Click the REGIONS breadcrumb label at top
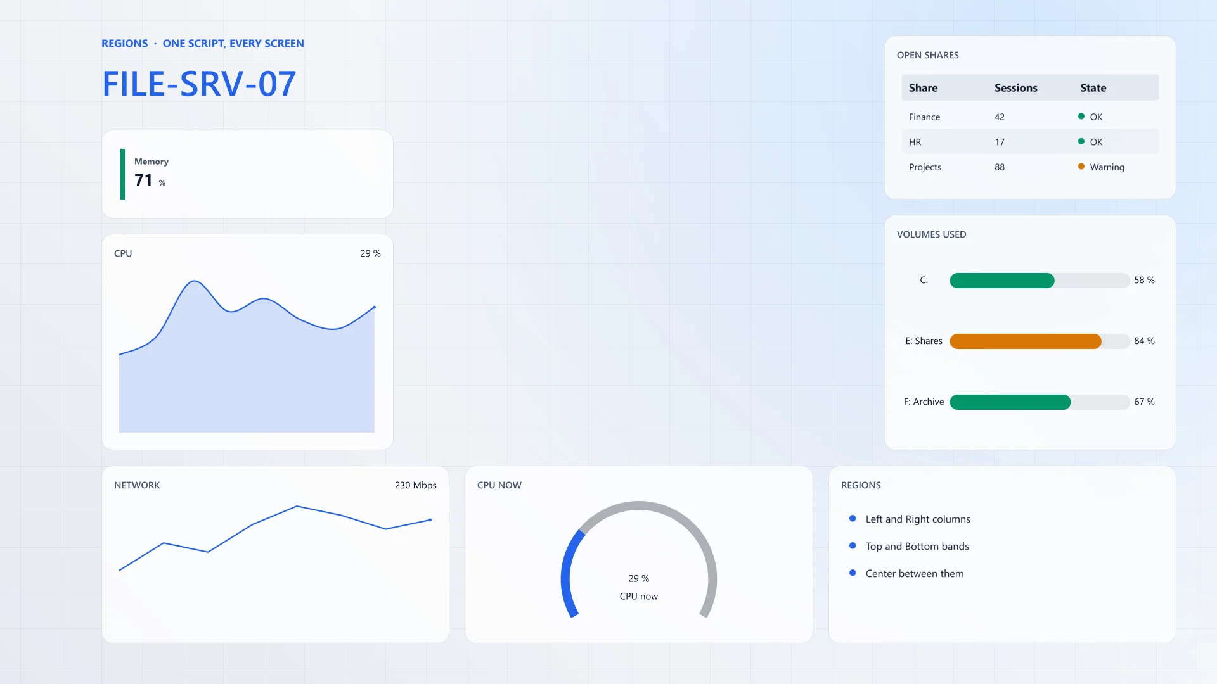 (x=124, y=43)
